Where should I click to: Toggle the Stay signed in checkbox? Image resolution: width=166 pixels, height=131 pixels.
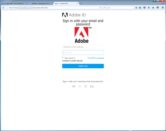click(x=63, y=58)
